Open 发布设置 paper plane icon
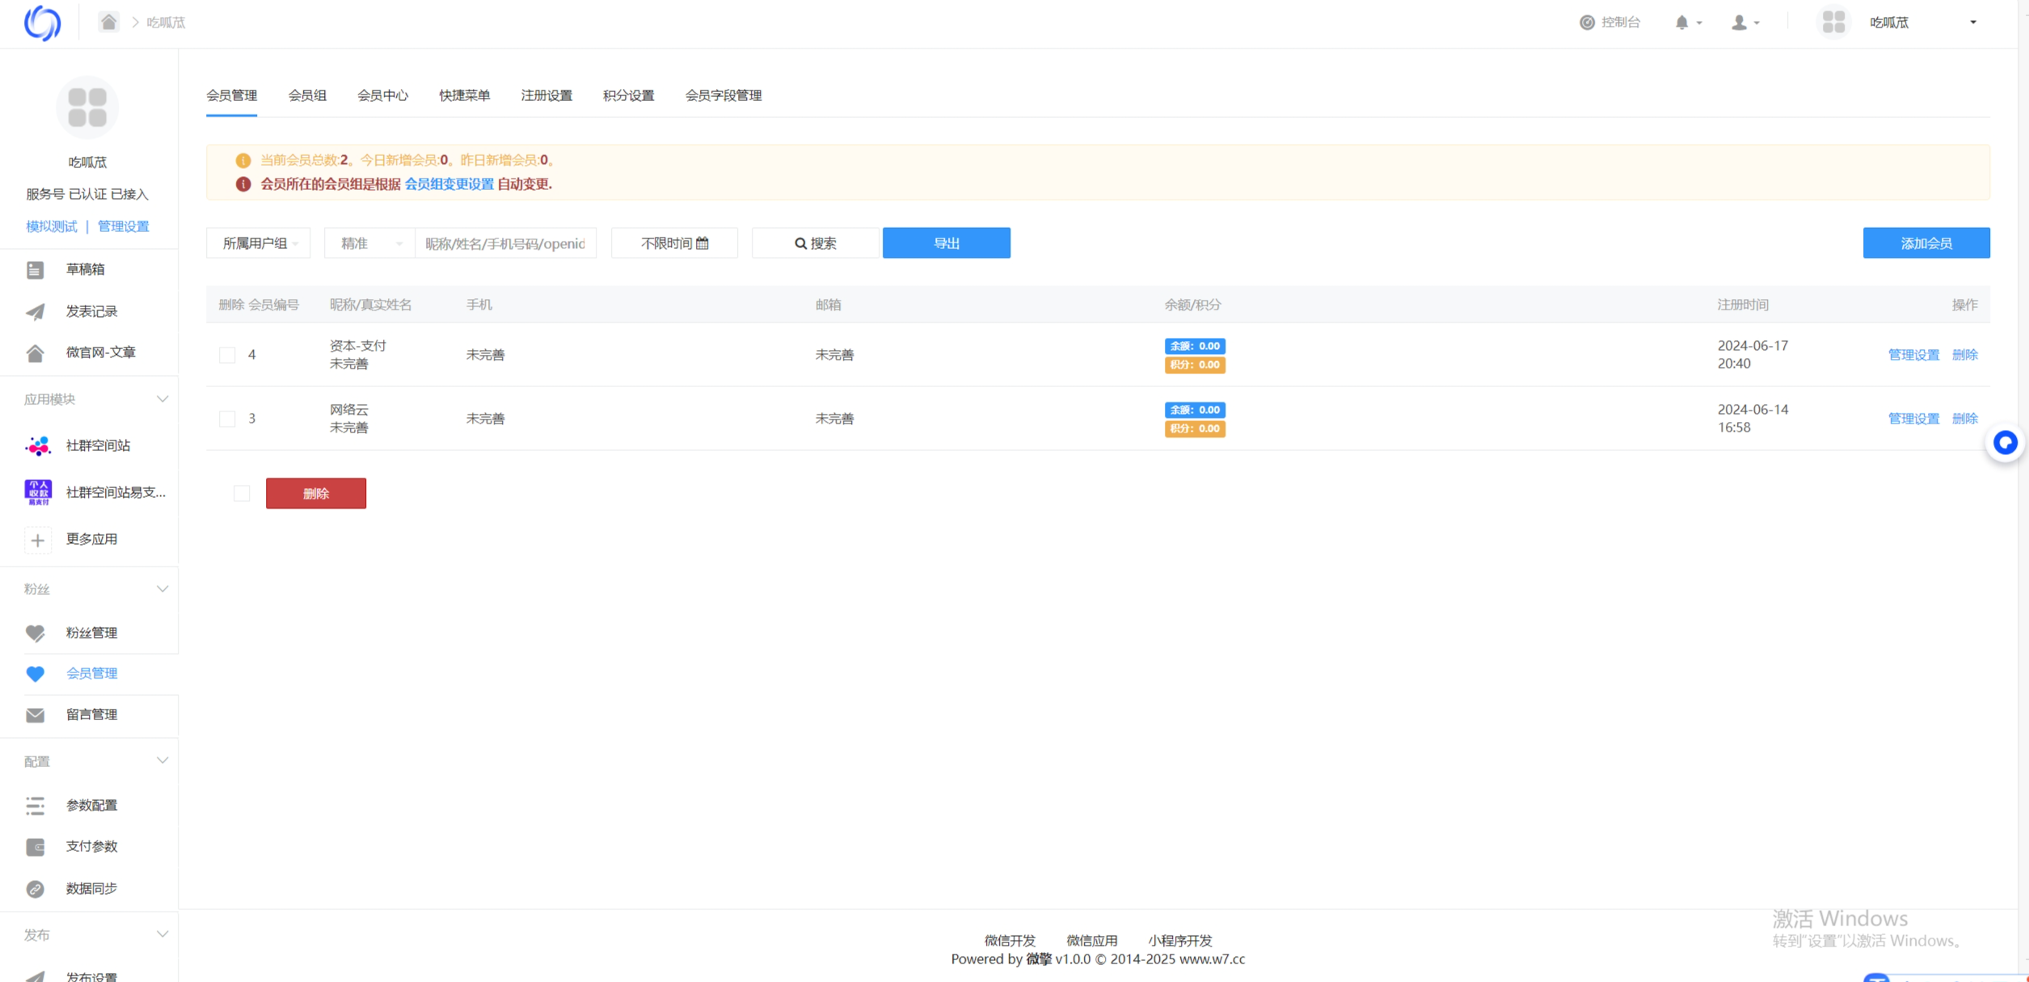 click(35, 976)
